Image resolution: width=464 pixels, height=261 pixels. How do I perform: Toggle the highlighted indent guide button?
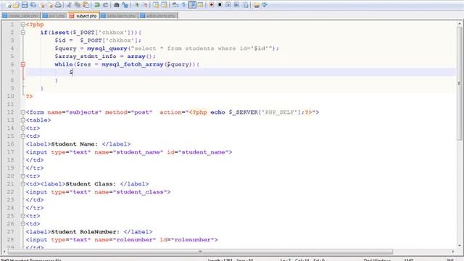coord(192,5)
